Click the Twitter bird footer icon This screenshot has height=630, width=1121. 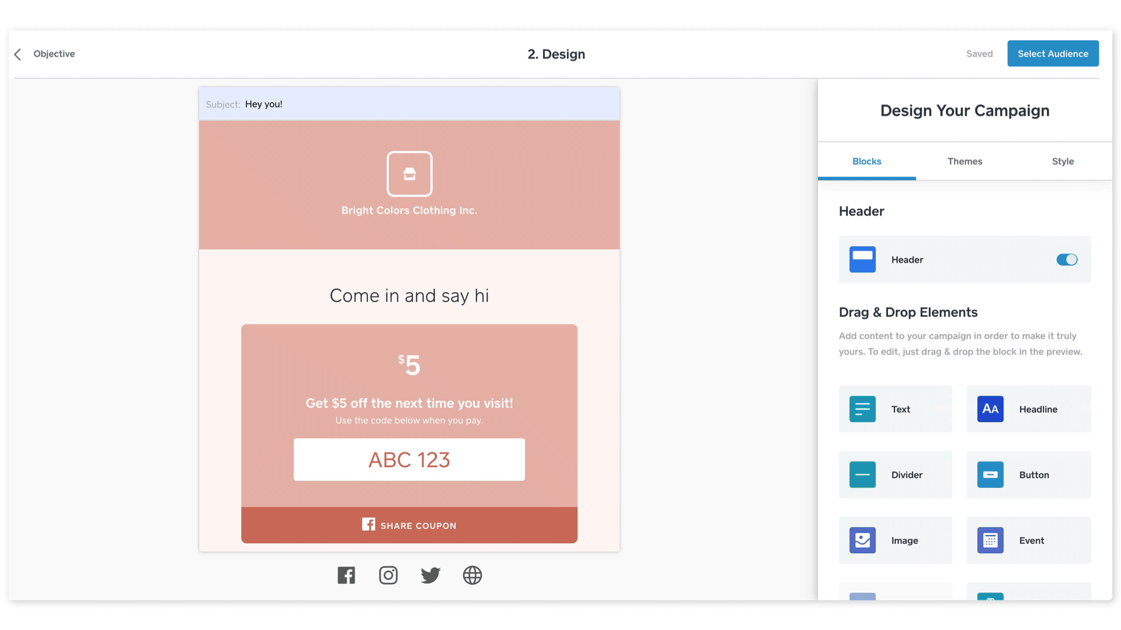[430, 575]
